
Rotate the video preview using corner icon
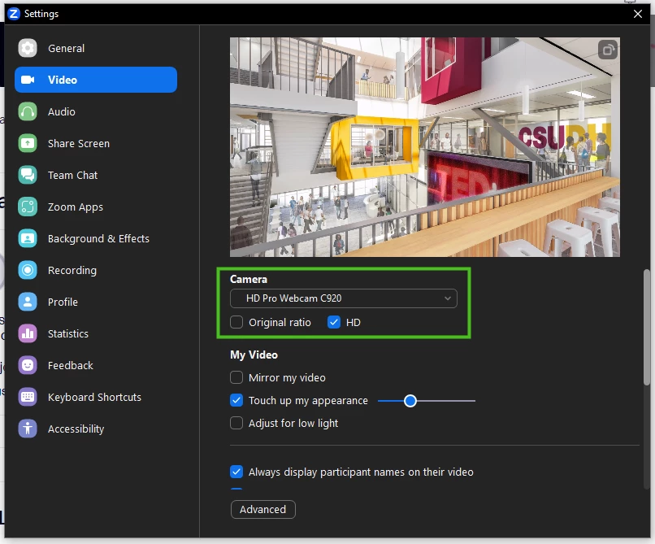tap(608, 50)
